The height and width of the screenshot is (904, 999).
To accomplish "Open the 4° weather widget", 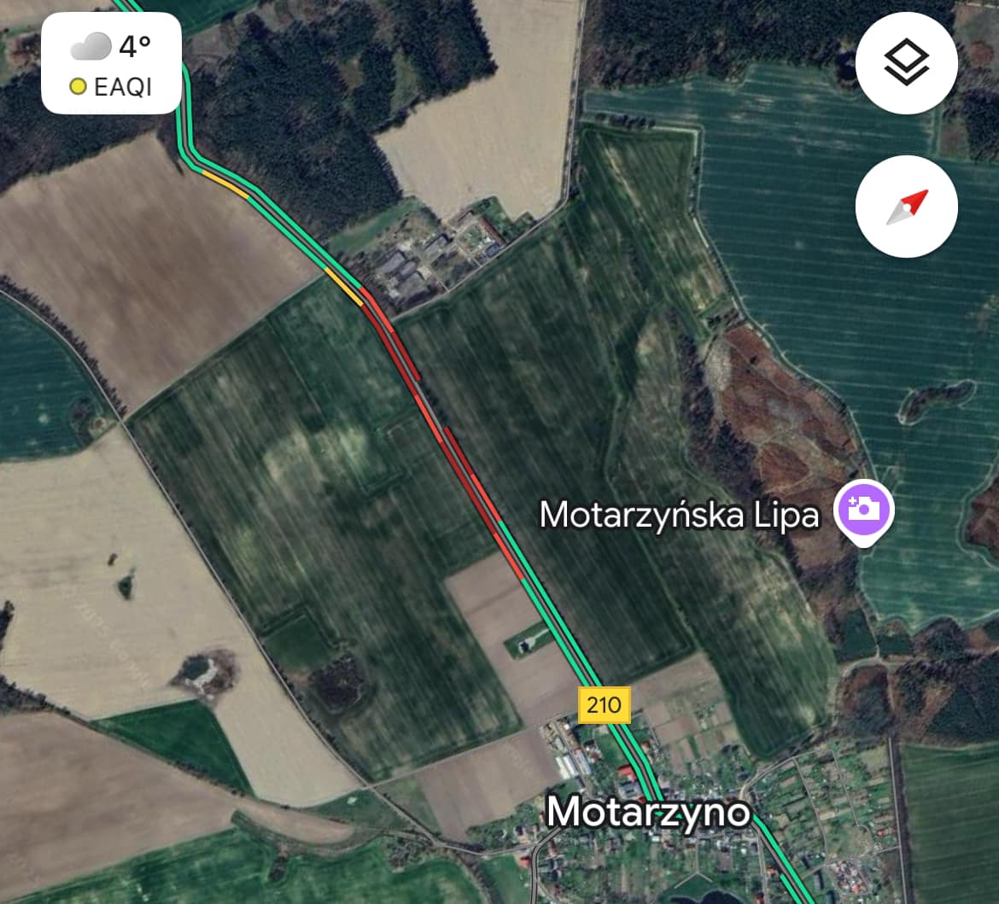I will click(x=112, y=63).
